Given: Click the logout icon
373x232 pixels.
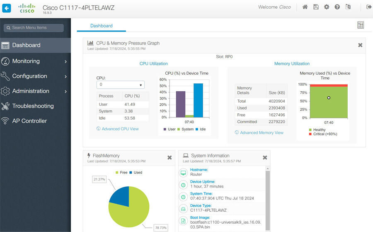Looking at the screenshot, I should tap(369, 7).
